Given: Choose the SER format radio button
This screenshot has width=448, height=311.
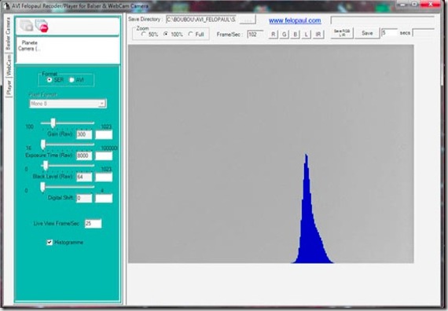Looking at the screenshot, I should pyautogui.click(x=50, y=79).
